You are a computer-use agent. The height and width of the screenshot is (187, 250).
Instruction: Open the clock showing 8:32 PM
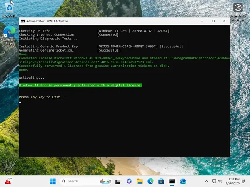232,181
